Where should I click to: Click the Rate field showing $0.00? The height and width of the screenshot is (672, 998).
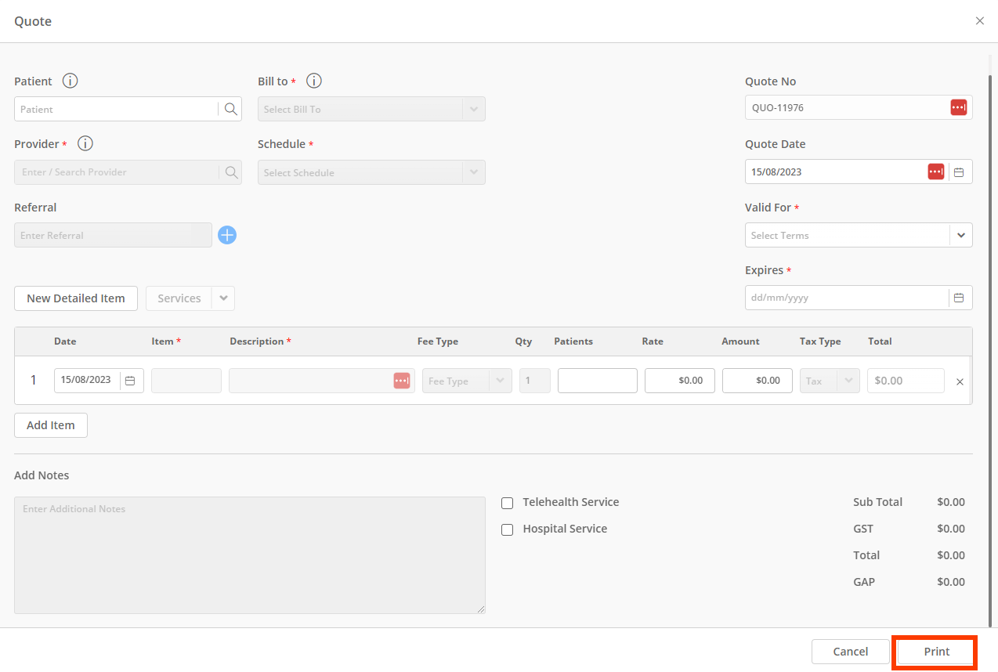[680, 381]
